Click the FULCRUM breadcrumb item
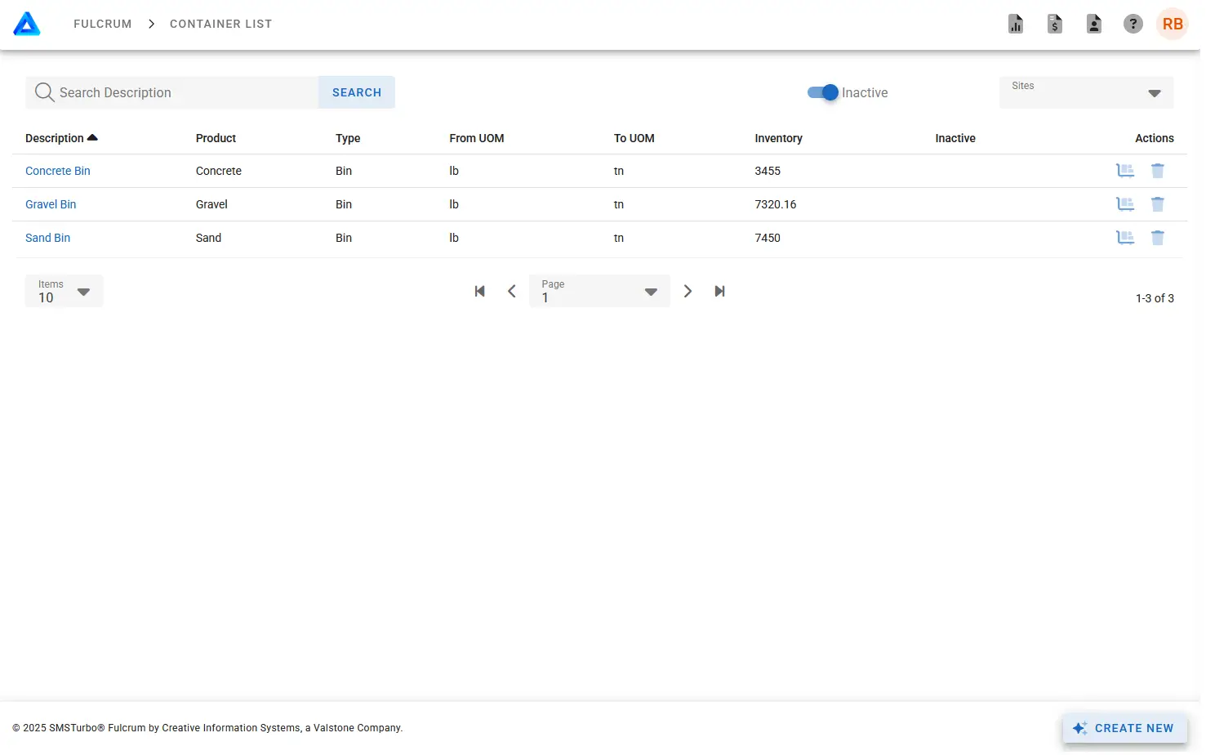Viewport: 1206px width, 755px height. [102, 24]
